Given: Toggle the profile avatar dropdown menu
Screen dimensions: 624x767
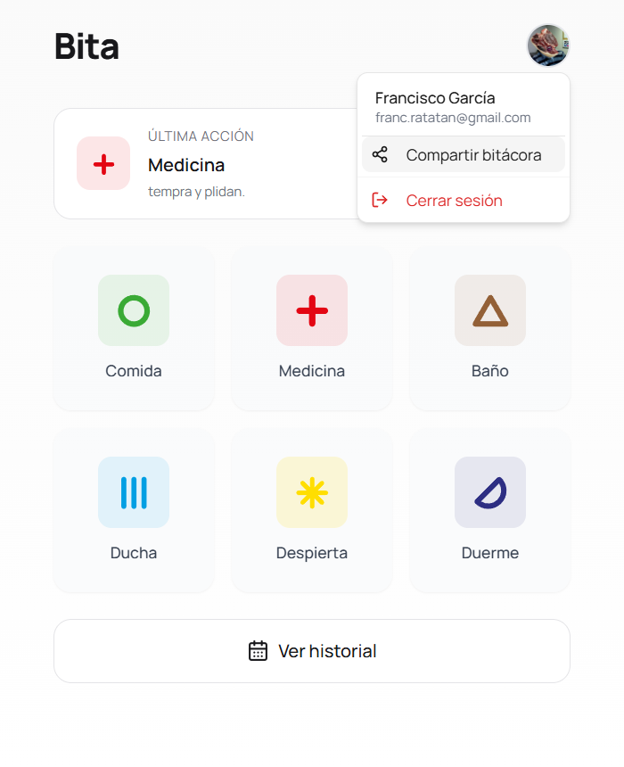Looking at the screenshot, I should pyautogui.click(x=547, y=45).
